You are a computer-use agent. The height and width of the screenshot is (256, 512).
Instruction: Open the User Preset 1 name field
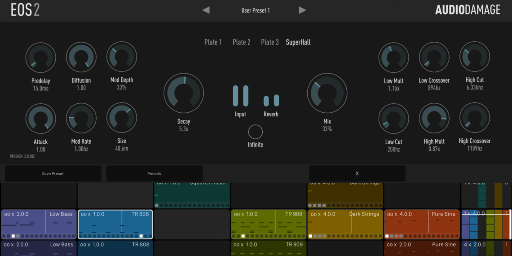(x=255, y=10)
